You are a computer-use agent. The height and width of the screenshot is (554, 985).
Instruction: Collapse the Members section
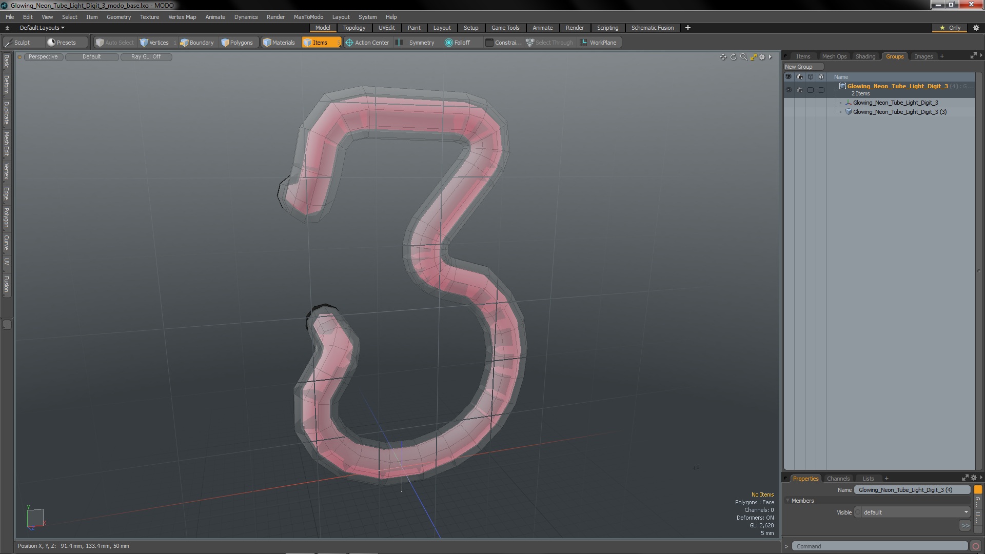point(787,501)
